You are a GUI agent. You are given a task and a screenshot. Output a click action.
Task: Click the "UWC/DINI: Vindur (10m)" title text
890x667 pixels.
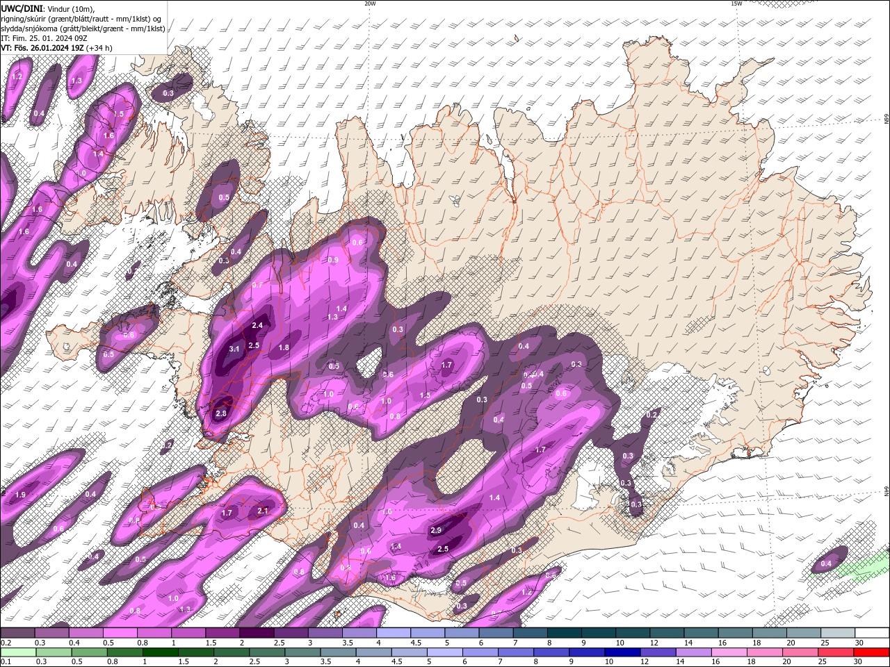(47, 8)
